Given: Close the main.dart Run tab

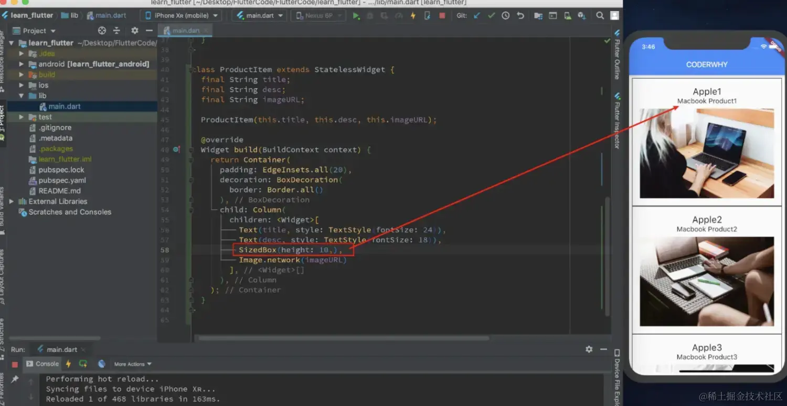Looking at the screenshot, I should coord(83,349).
